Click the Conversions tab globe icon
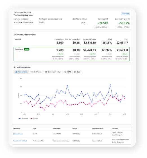The height and width of the screenshot is (158, 147). [x=16, y=72]
